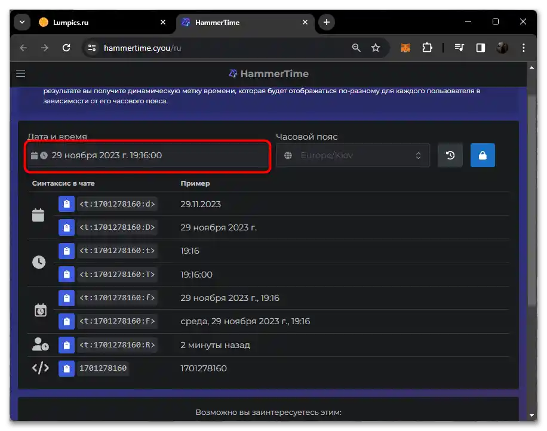Go forward to next page
Viewport: 547px width, 431px height.
point(45,48)
